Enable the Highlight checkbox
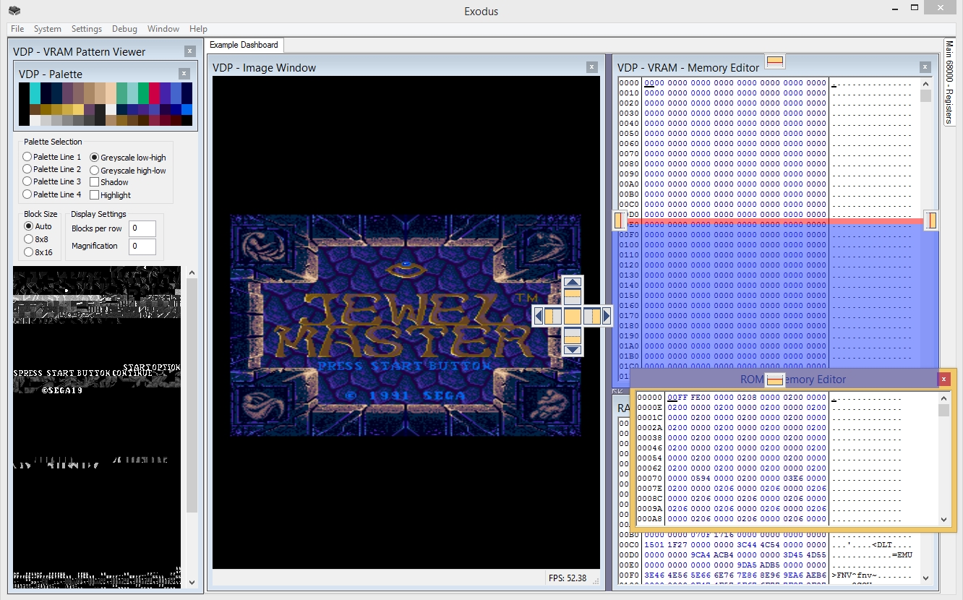 coord(95,195)
